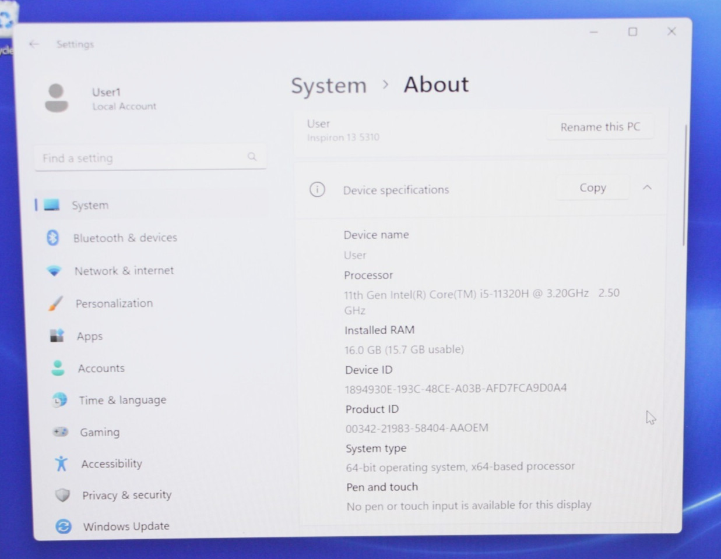
Task: Open Personalization paintbrush icon
Action: tap(55, 303)
